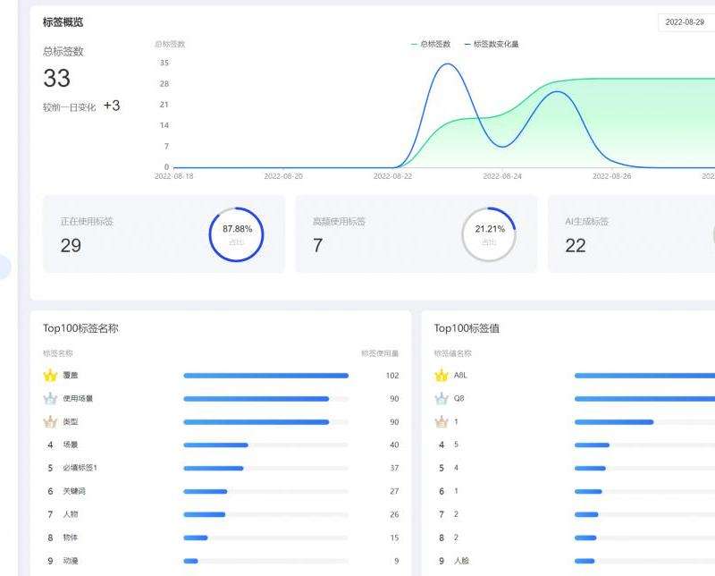Click the silver crown beside 使用场景
Screen dimensions: 715x576
(x=50, y=399)
